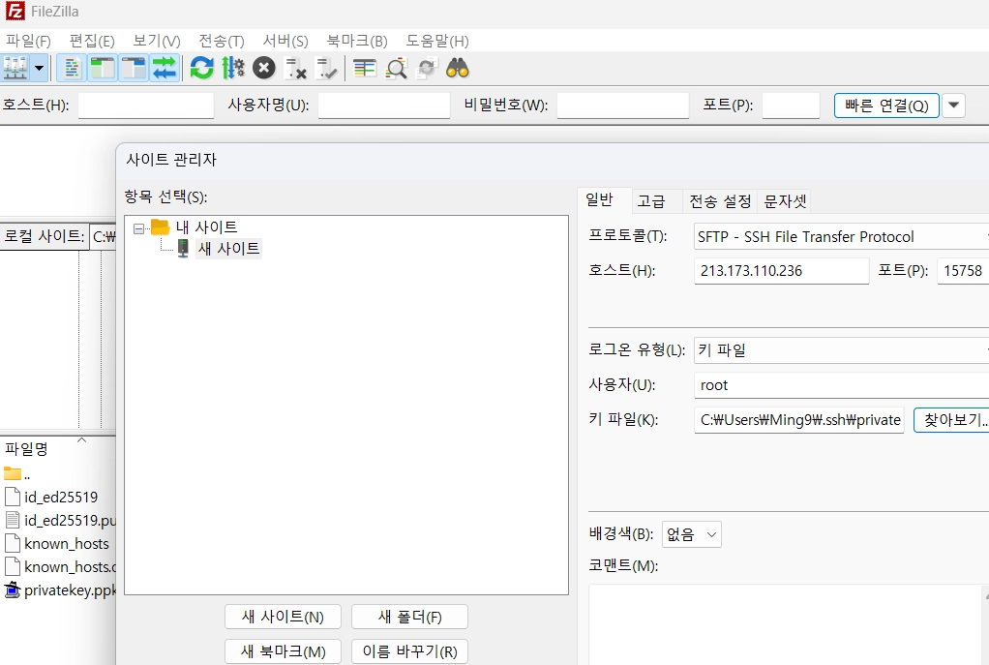This screenshot has width=989, height=665.
Task: Open the 도움말(H) menu
Action: click(x=437, y=41)
